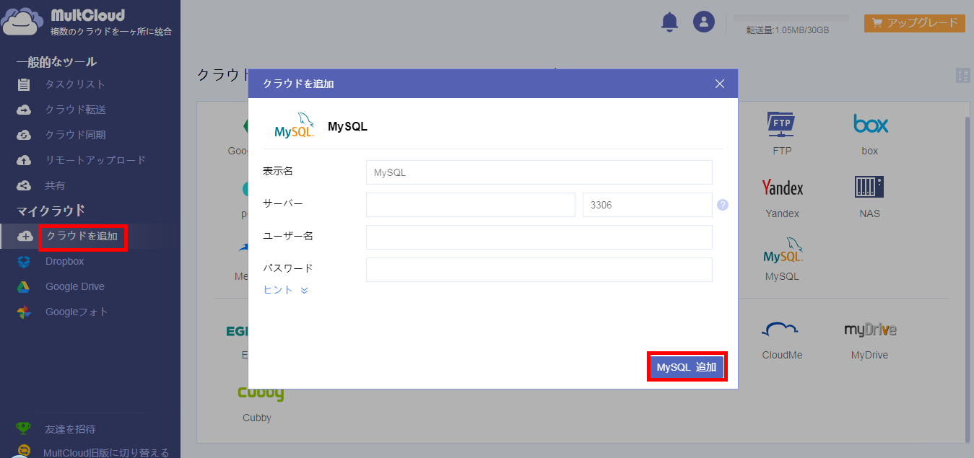Click the share cloud icon
This screenshot has width=974, height=458.
coord(24,185)
